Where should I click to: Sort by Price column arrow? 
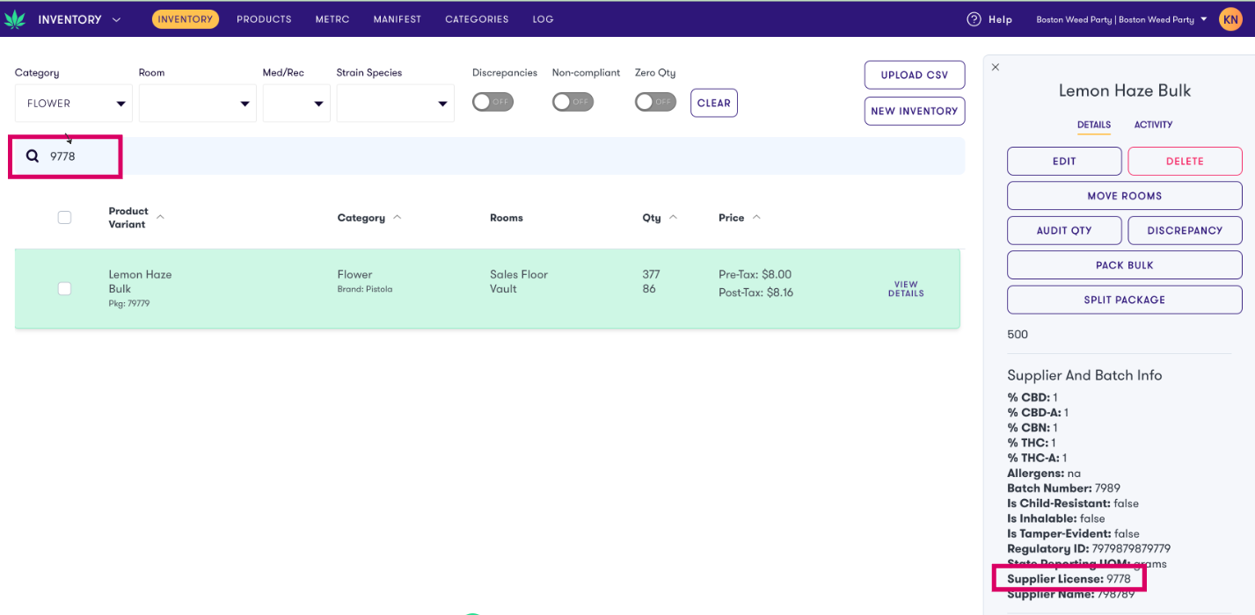(756, 217)
